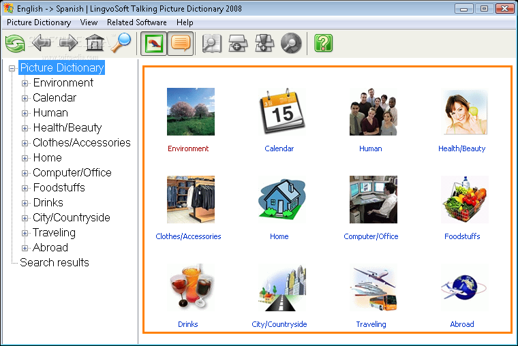518x346 pixels.
Task: Click the book with magnifier toolbar icon
Action: [212, 44]
